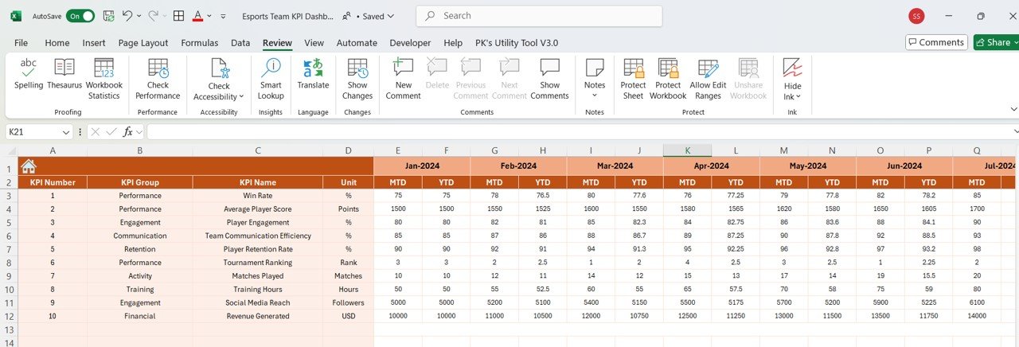The image size is (1019, 347).
Task: Run Check Accessibility
Action: [x=219, y=79]
